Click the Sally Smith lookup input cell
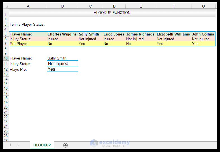This screenshot has width=220, height=152. [62, 58]
